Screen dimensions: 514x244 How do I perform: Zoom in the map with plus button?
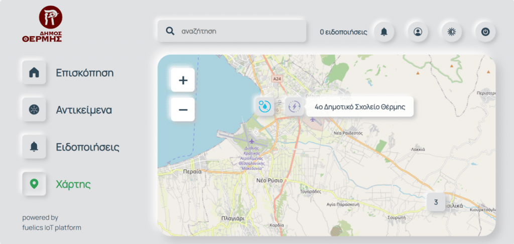pos(183,80)
